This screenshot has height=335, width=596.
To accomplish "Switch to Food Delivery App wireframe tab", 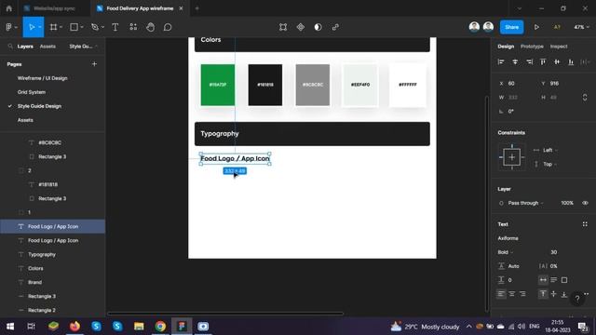I will coord(140,8).
